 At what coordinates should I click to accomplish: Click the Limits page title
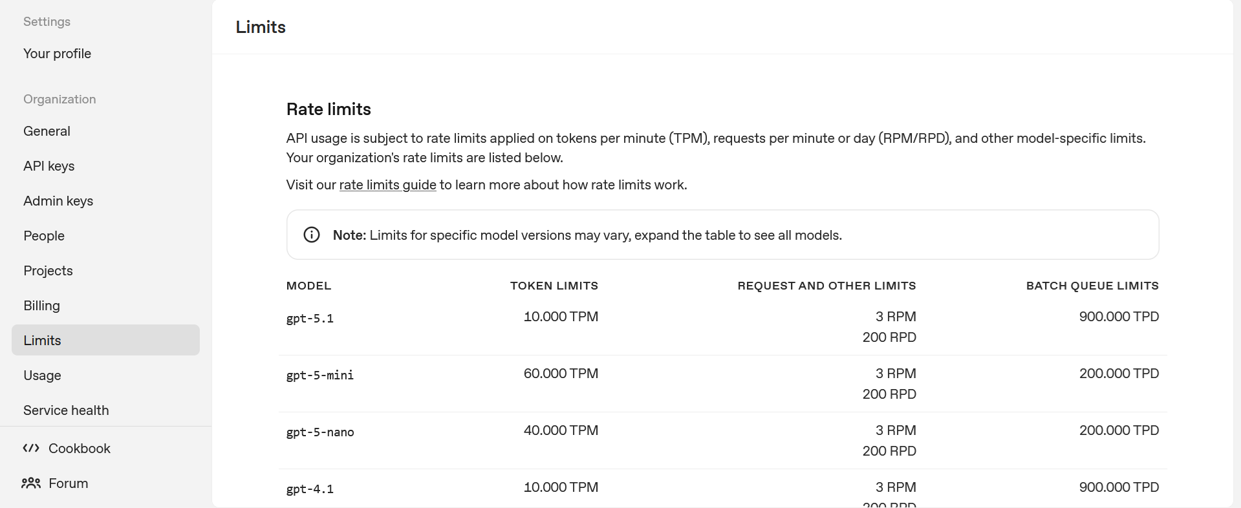(261, 27)
